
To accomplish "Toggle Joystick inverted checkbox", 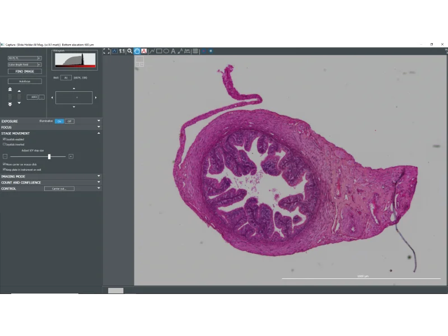I will [4, 144].
